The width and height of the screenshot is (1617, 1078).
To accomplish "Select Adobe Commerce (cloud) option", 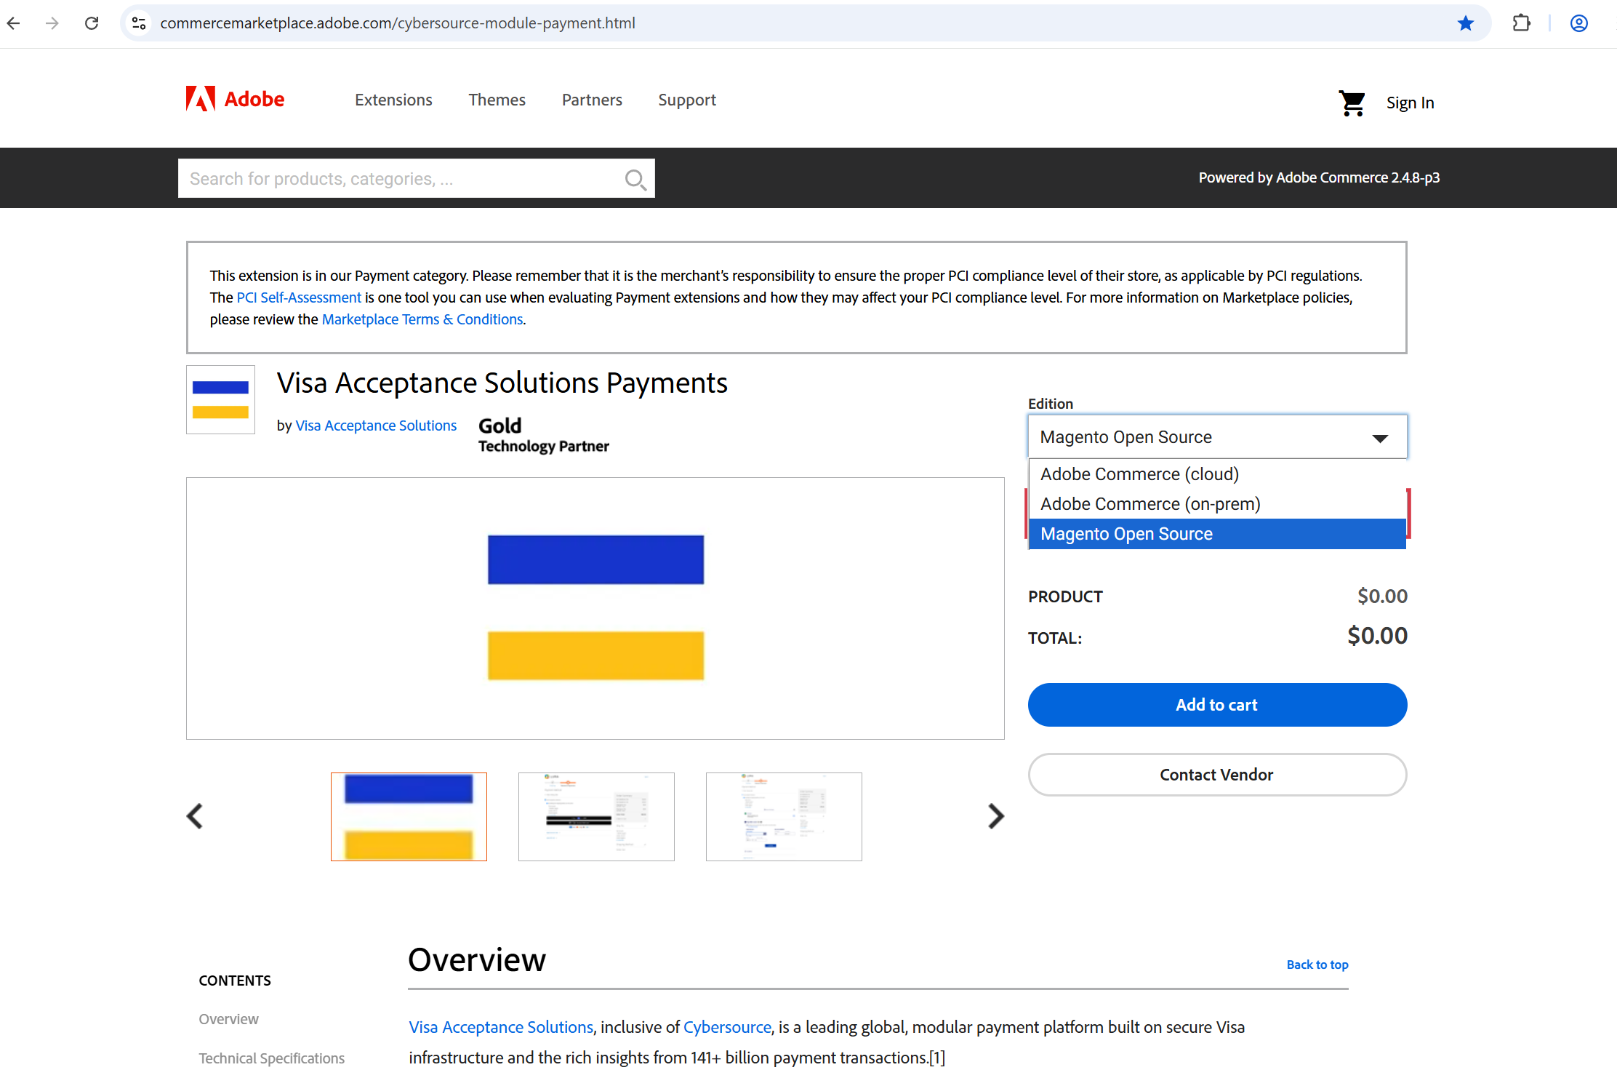I will tap(1139, 474).
